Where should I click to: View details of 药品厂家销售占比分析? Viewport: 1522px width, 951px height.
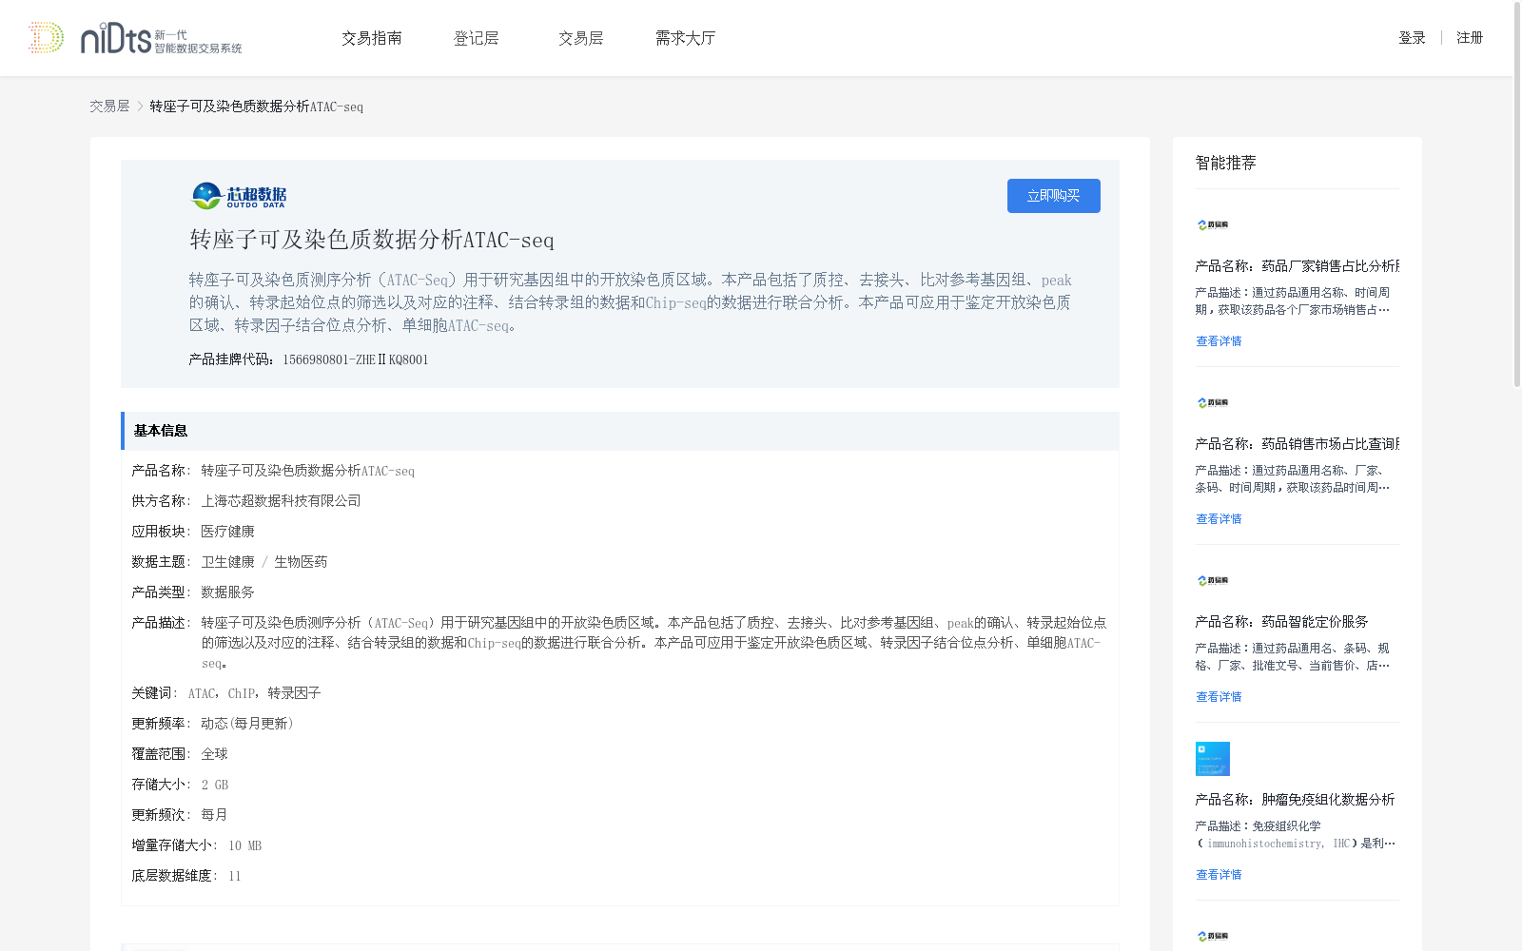(1219, 341)
